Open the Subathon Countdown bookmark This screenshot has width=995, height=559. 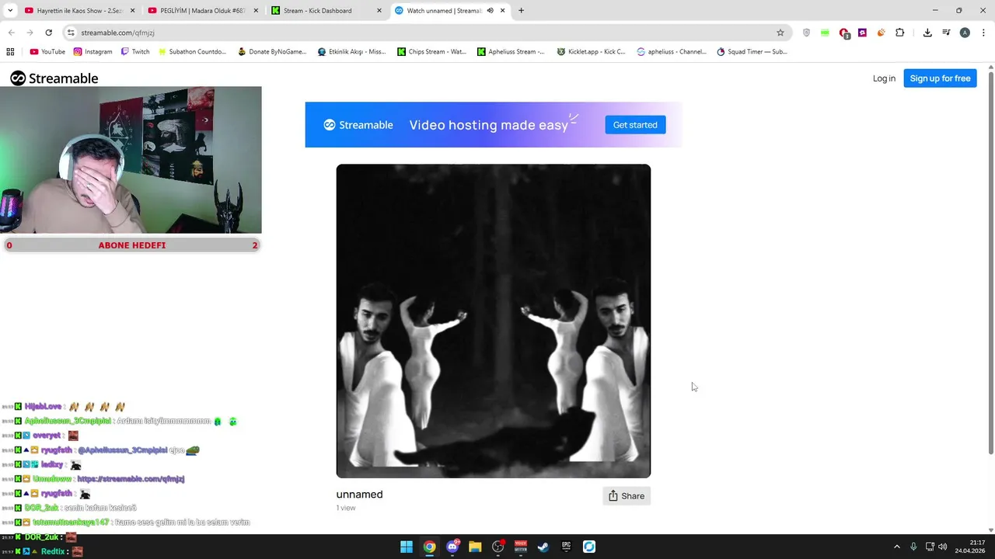tap(192, 52)
